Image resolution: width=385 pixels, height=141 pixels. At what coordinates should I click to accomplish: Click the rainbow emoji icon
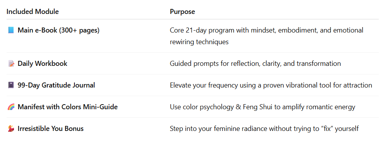point(11,107)
